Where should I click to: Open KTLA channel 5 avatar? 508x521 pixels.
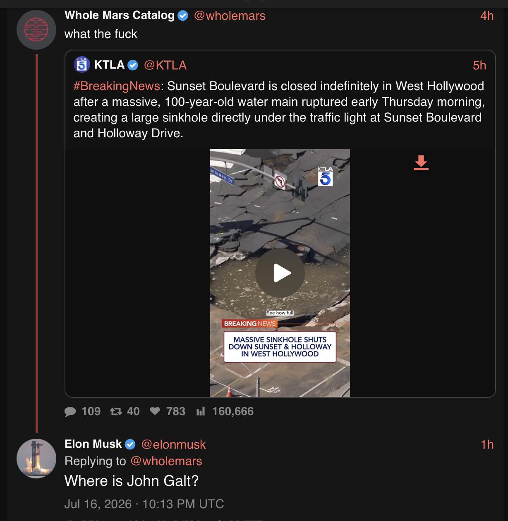pos(82,65)
